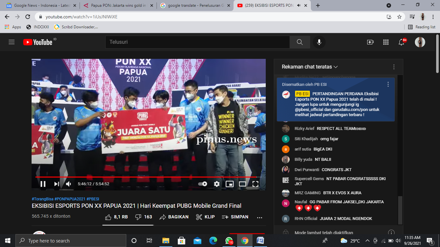Screen dimensions: 440x247
Task: Open more actions ellipsis under video
Action: pyautogui.click(x=260, y=217)
